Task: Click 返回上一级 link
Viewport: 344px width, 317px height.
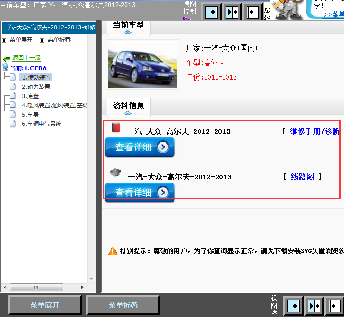Action: click(26, 58)
